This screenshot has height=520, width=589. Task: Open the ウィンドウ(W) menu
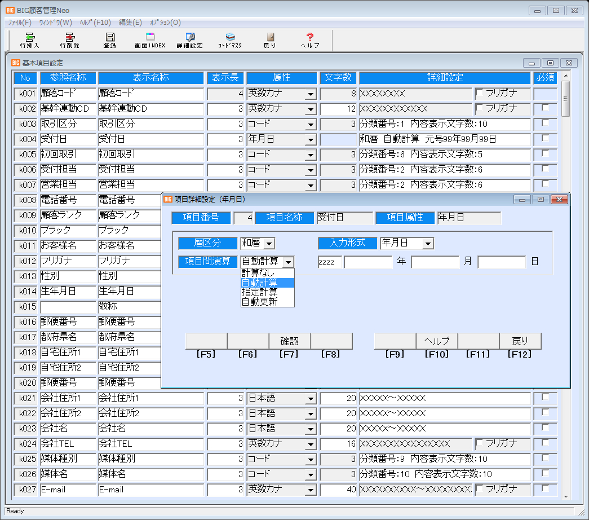coord(56,23)
